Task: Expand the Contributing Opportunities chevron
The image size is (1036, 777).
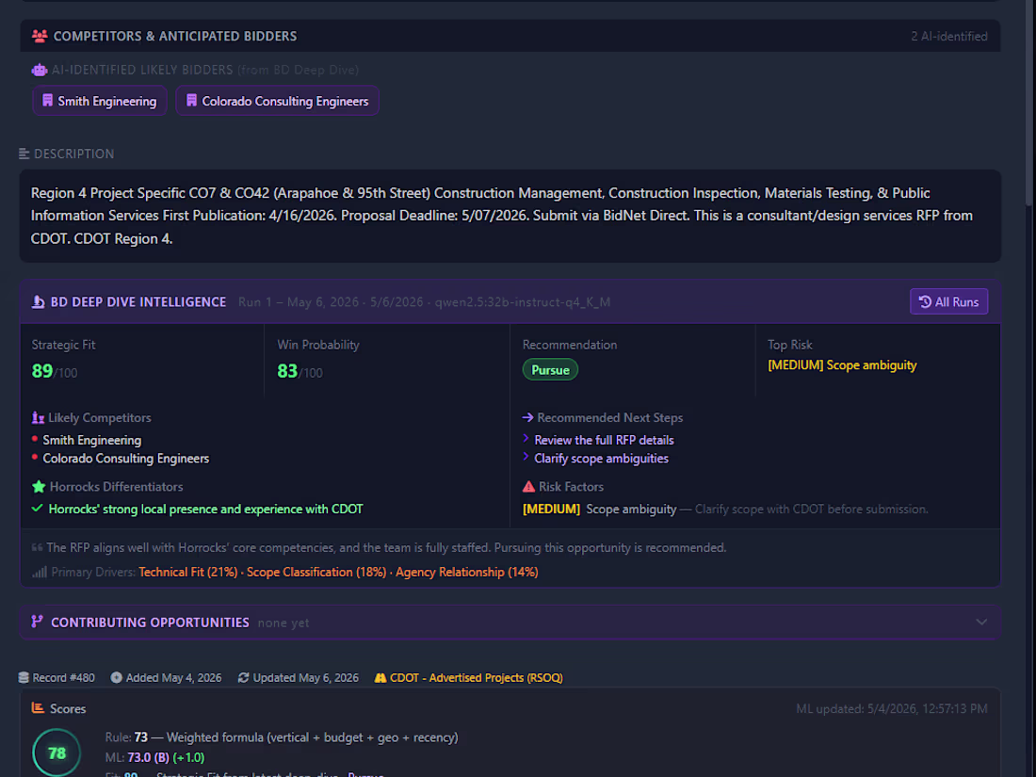Action: coord(981,623)
